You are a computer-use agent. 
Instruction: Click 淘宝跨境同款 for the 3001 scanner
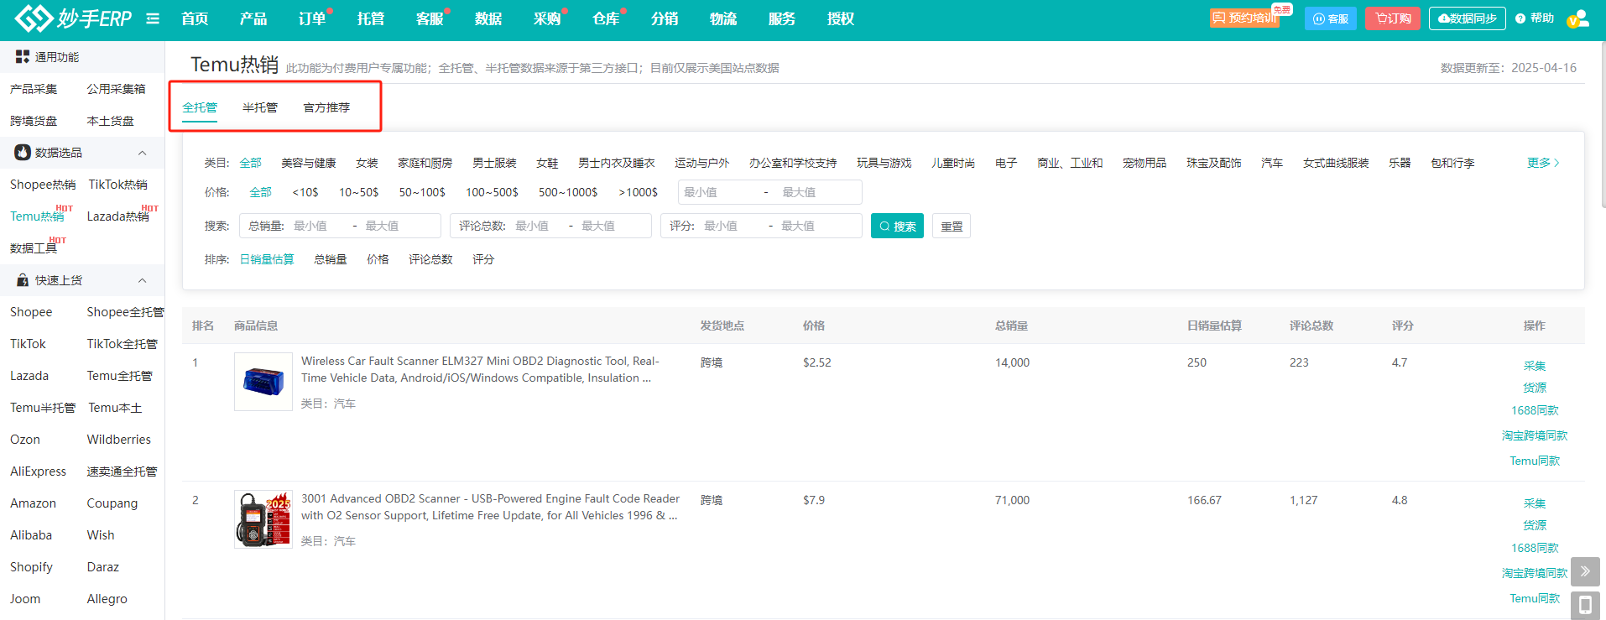tap(1535, 573)
